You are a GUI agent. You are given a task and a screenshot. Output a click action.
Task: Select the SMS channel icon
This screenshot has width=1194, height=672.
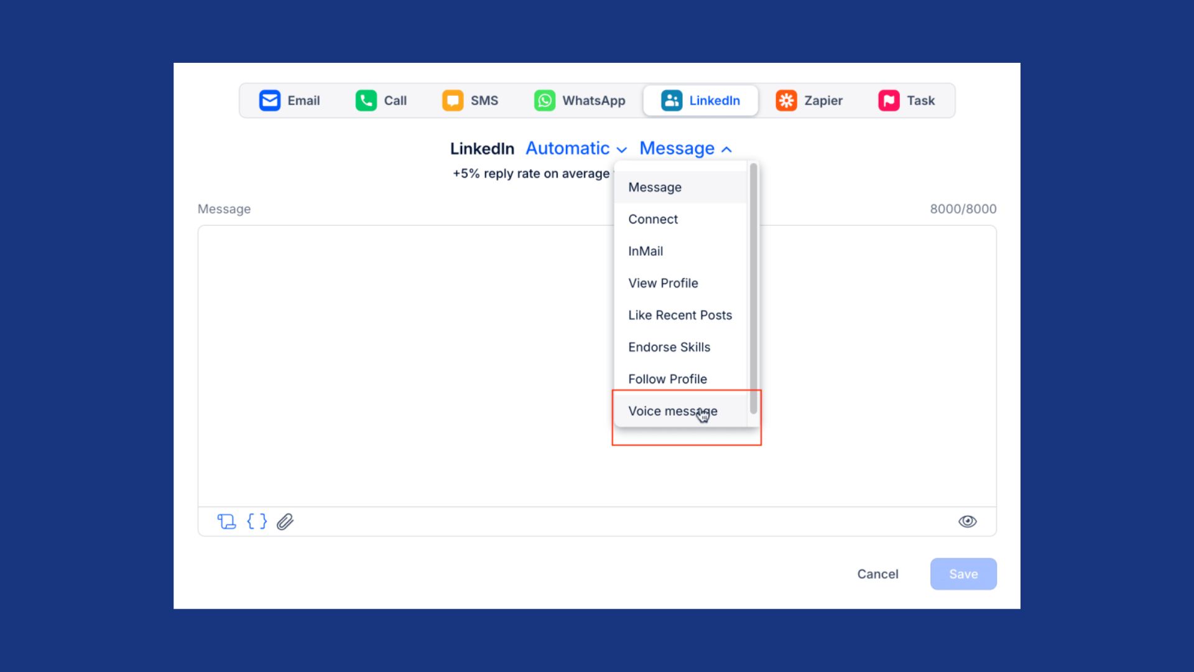coord(452,100)
